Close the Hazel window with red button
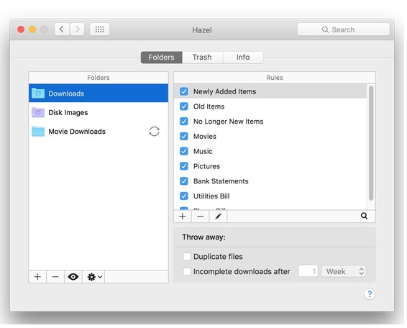Viewport: 407px width, 328px height. [21, 29]
